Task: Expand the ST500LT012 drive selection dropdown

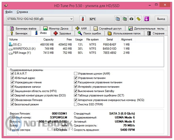Action: pyautogui.click(x=40, y=19)
